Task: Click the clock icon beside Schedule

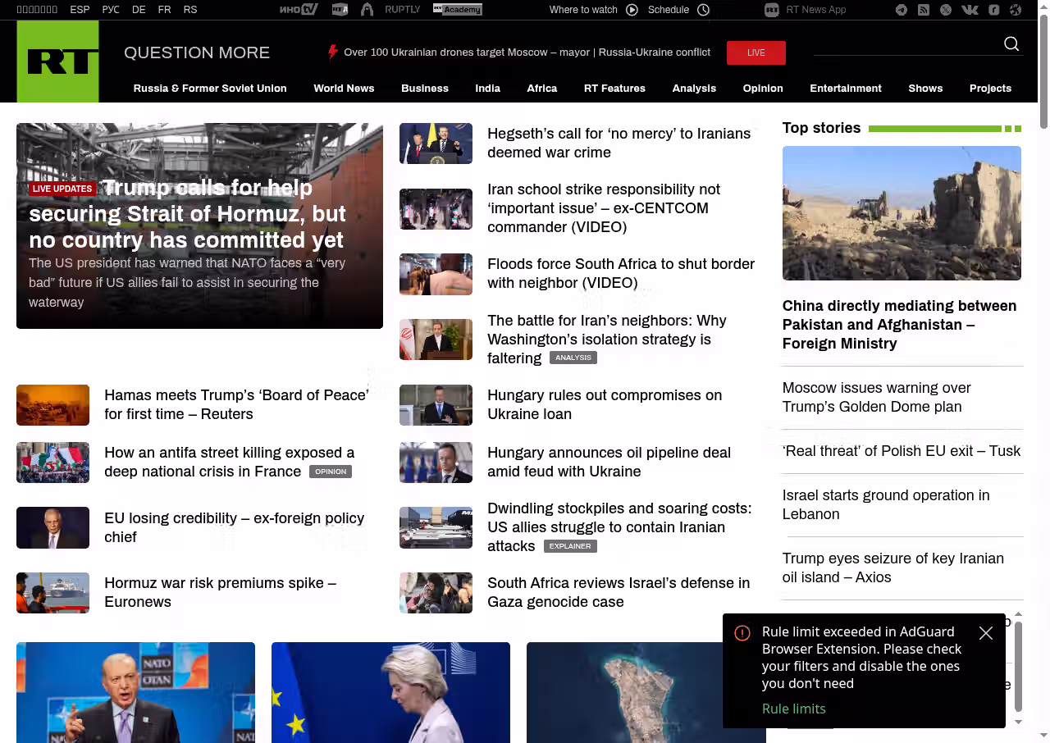Action: [703, 10]
